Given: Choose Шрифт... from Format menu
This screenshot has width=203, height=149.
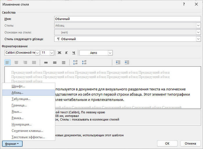Looking at the screenshot, I should point(29,86).
